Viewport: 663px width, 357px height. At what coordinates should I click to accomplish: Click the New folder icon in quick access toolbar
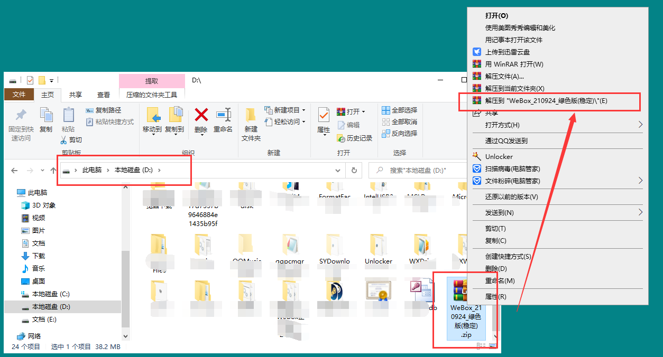click(42, 80)
